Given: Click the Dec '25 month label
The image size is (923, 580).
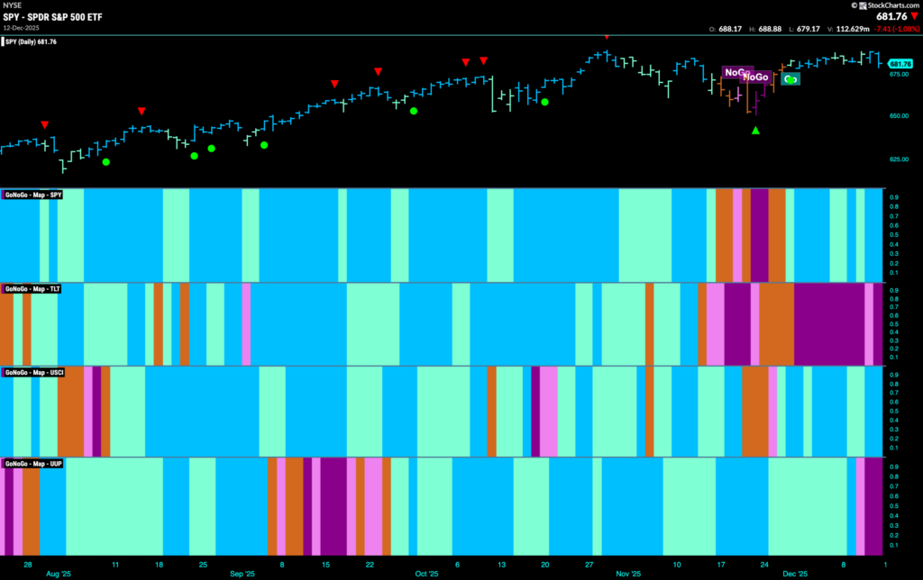Looking at the screenshot, I should click(795, 574).
